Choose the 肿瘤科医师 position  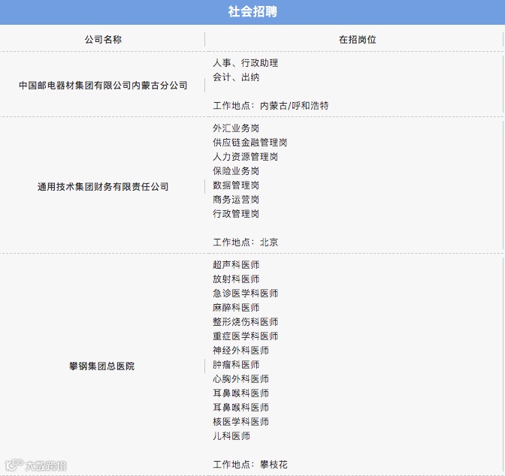click(236, 365)
